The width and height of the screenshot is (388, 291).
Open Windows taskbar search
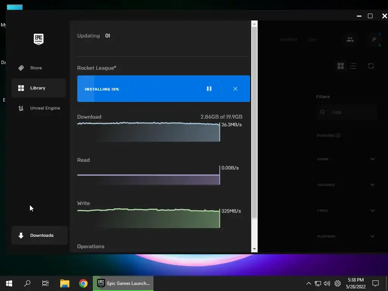(27, 283)
